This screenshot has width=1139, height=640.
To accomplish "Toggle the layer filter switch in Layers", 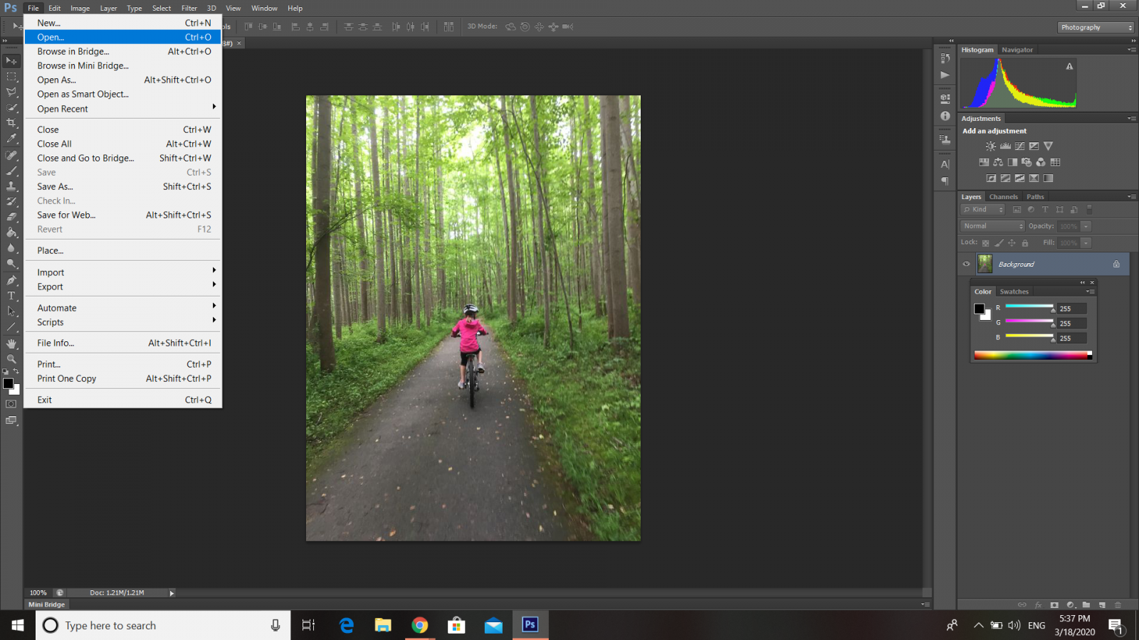I will click(1089, 209).
